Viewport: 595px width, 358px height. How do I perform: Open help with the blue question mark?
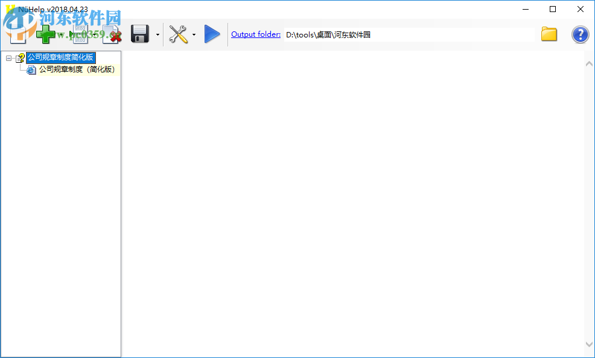click(x=580, y=34)
